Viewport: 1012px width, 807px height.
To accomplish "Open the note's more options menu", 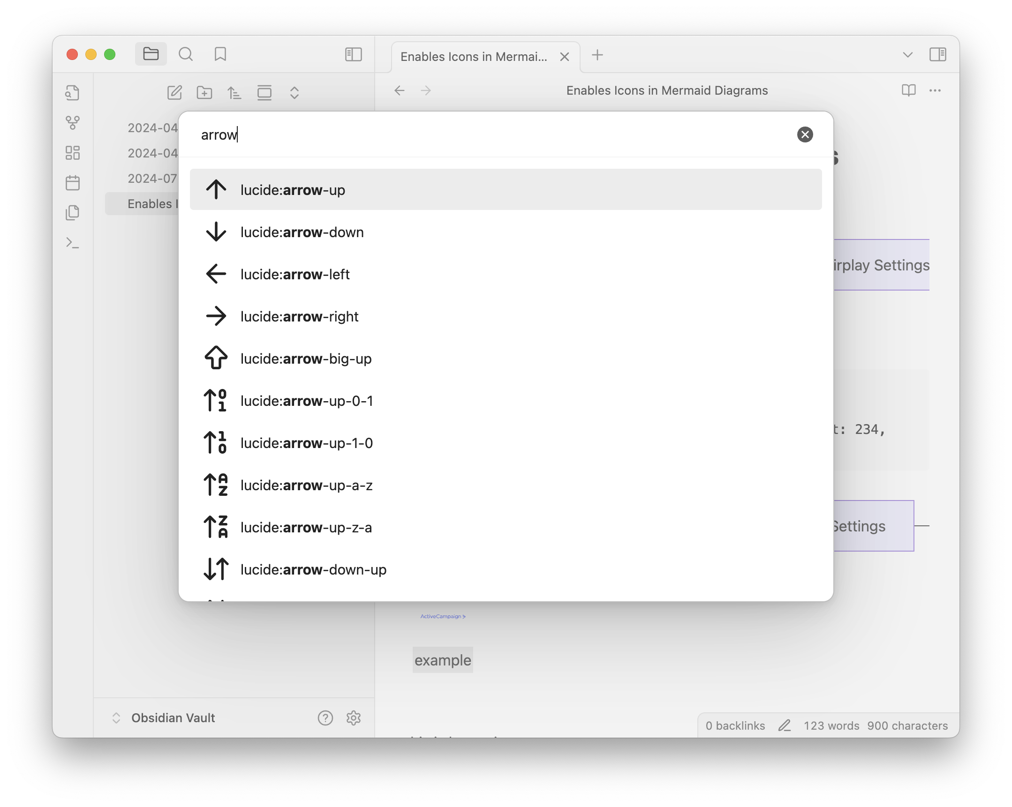I will click(x=935, y=90).
